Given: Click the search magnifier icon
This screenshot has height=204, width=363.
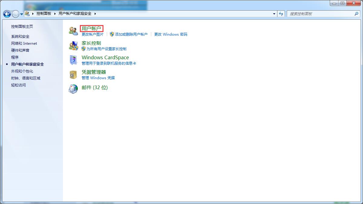Looking at the screenshot, I should pos(356,14).
